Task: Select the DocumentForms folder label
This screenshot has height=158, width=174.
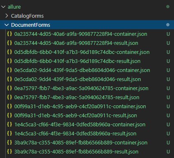Action: [x=31, y=25]
